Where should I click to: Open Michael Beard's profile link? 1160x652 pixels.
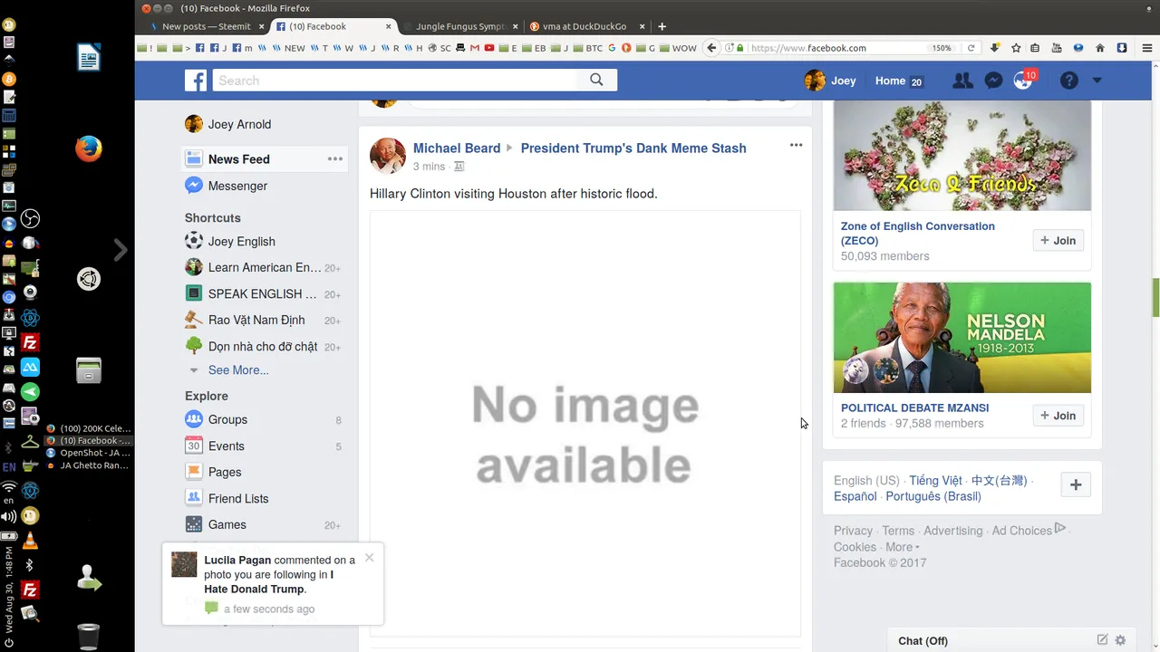point(457,149)
